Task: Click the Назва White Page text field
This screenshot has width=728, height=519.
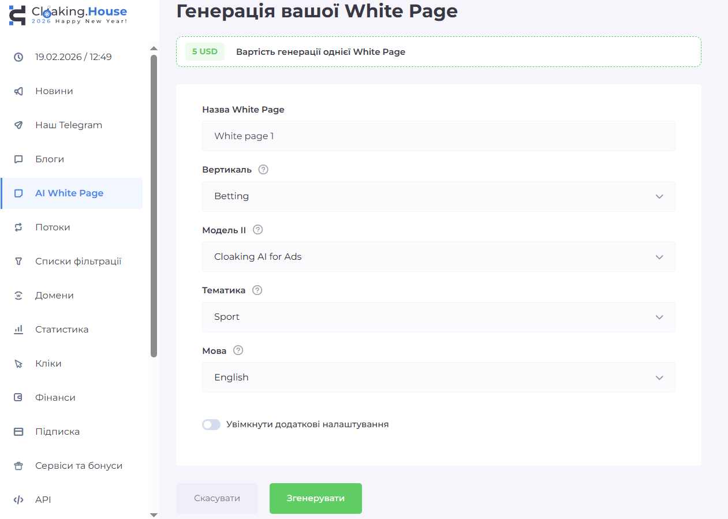Action: pyautogui.click(x=438, y=136)
